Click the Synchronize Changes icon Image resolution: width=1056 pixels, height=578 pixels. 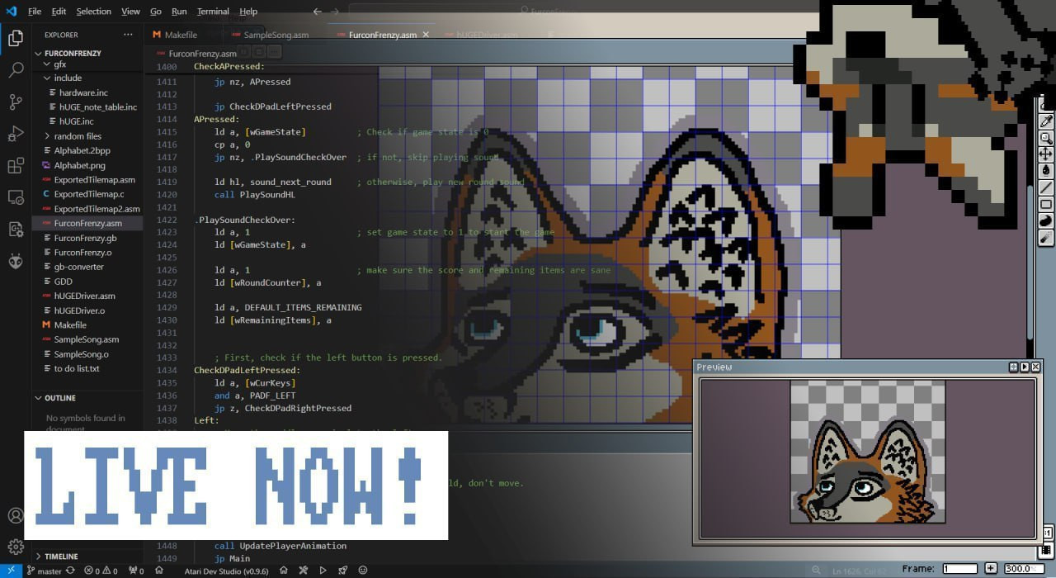coord(70,571)
